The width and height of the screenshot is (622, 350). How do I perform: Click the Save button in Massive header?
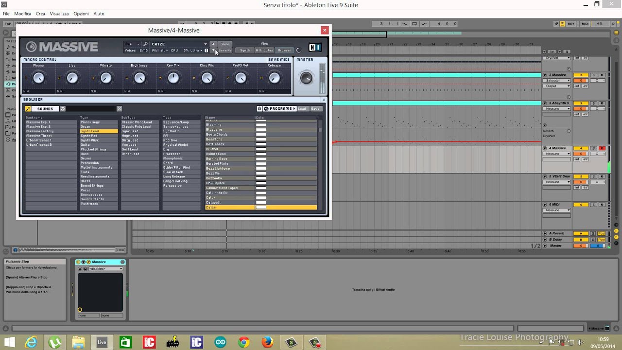point(225,44)
